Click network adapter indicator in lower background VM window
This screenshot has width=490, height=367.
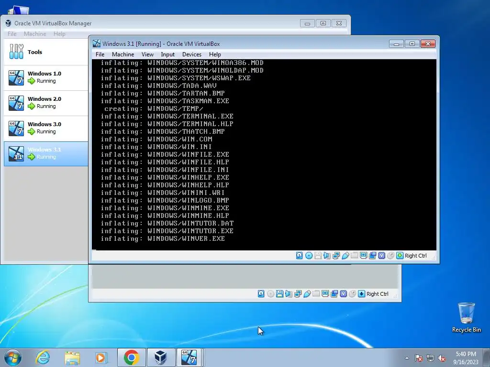pyautogui.click(x=298, y=294)
